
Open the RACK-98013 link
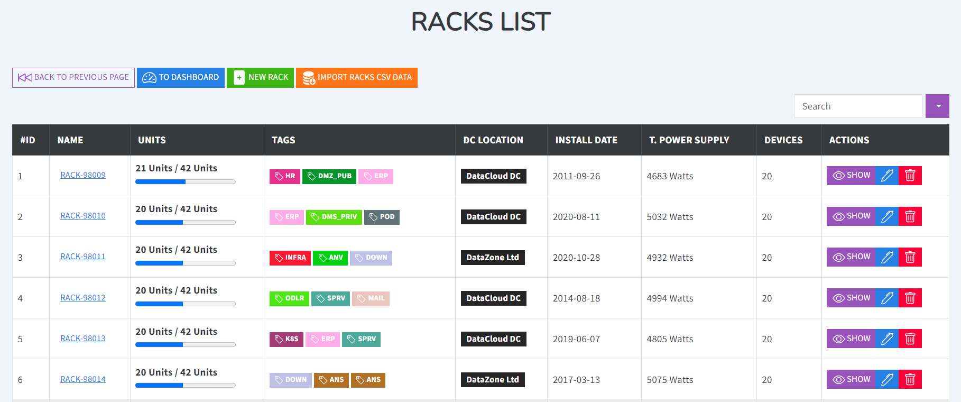tap(83, 339)
